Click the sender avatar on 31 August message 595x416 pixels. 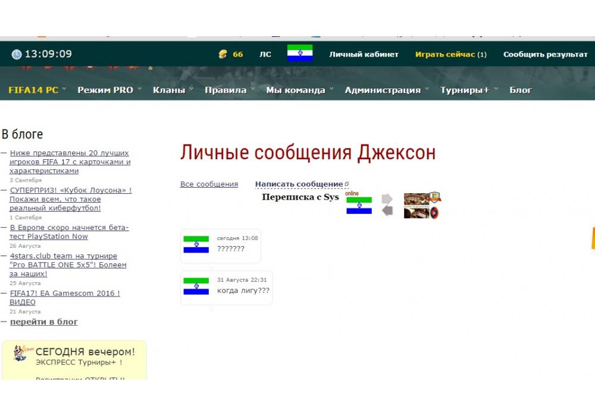tap(196, 286)
